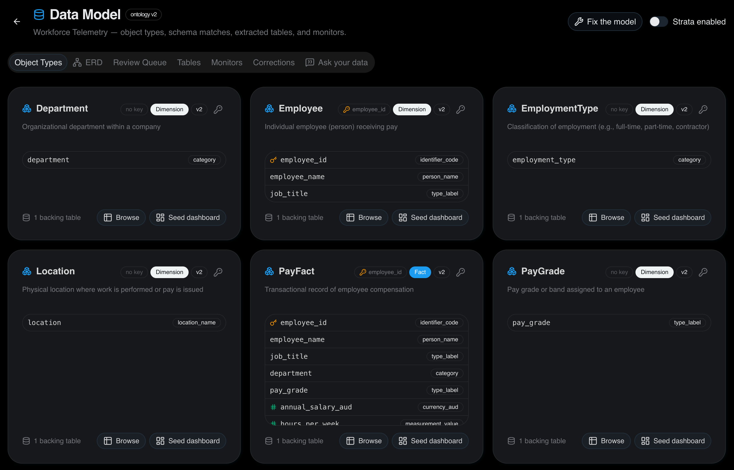Viewport: 734px width, 470px height.
Task: Open the Review Queue tab
Action: (140, 62)
